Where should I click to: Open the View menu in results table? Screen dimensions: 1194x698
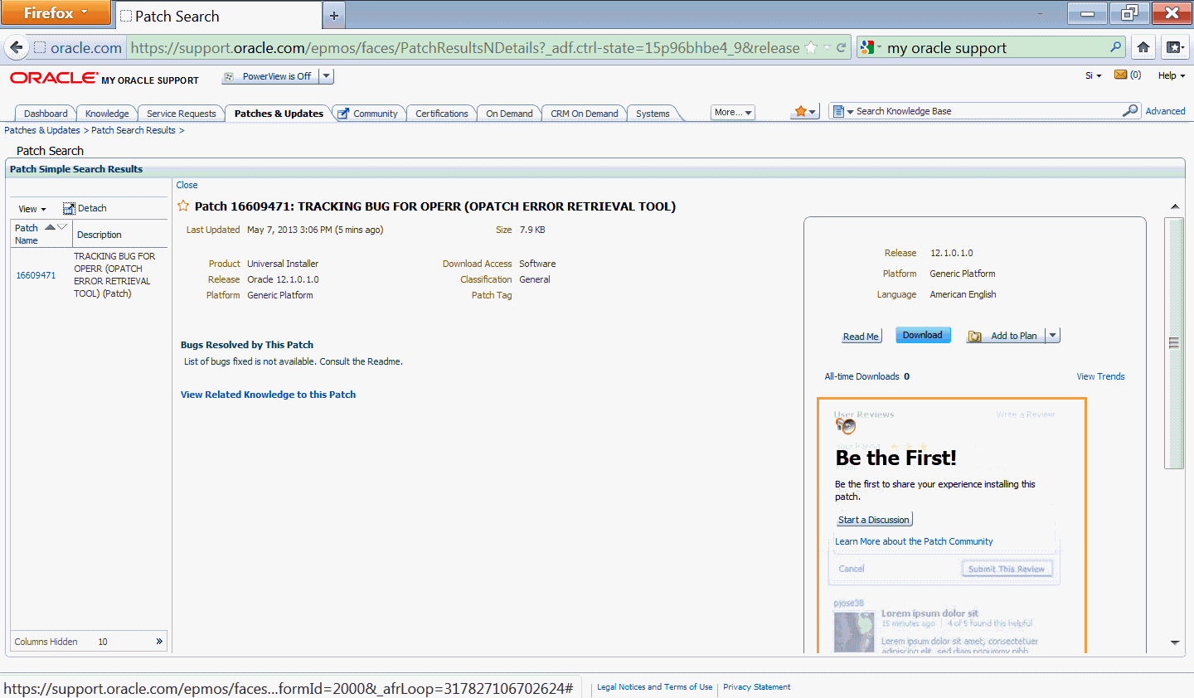pyautogui.click(x=32, y=209)
